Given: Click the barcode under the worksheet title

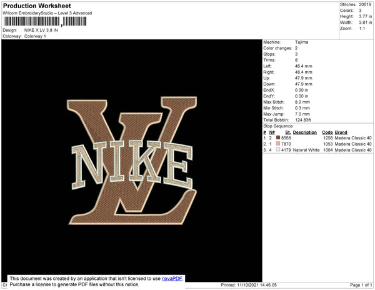Looking at the screenshot, I should click(x=45, y=21).
